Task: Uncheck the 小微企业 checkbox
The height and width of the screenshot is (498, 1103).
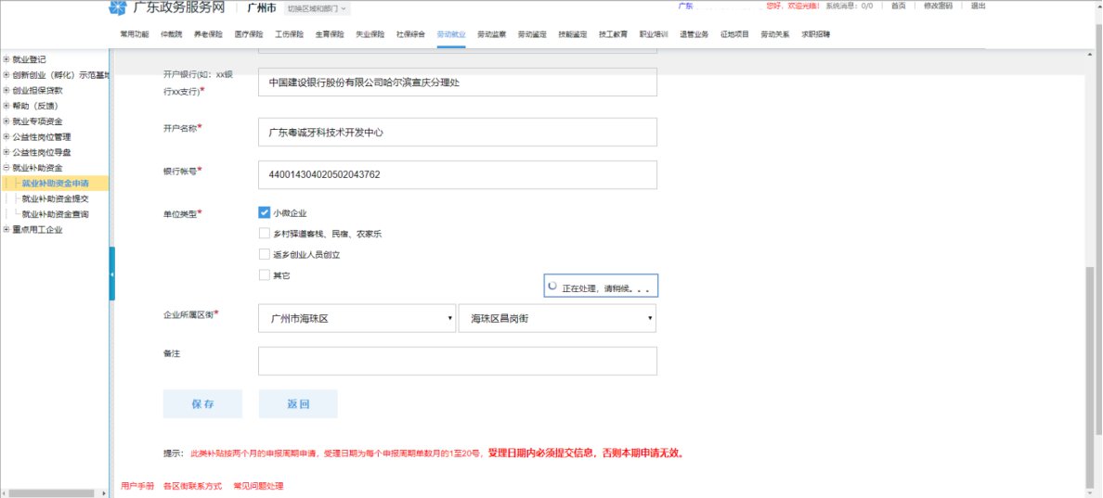Action: click(265, 212)
